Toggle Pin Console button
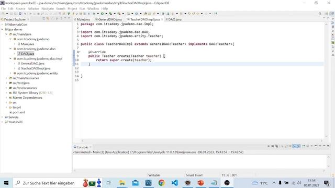Image resolution: width=335 pixels, height=188 pixels. [304, 146]
